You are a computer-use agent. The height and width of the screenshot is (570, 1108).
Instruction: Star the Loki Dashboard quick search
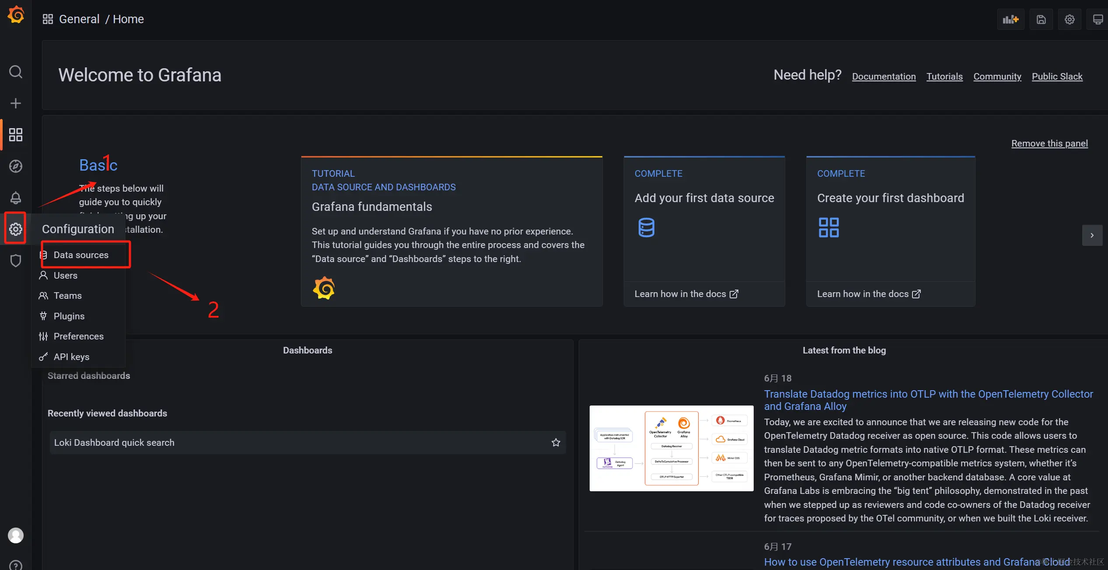pyautogui.click(x=556, y=443)
